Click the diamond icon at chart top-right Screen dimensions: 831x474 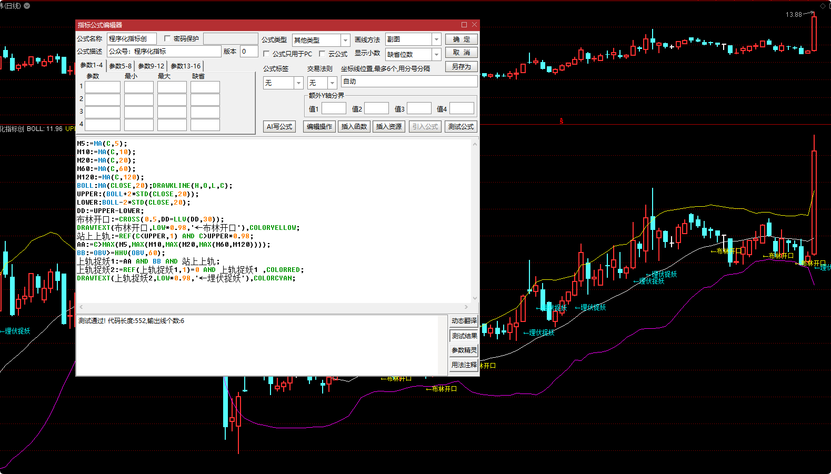(x=823, y=6)
